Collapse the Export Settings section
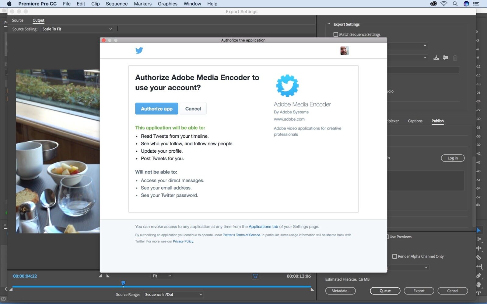 [329, 24]
